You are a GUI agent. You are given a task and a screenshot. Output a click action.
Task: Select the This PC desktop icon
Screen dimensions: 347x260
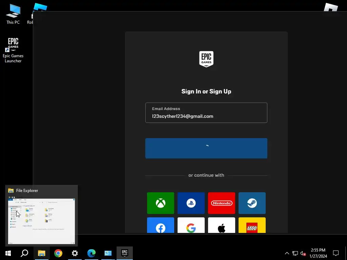(x=13, y=14)
